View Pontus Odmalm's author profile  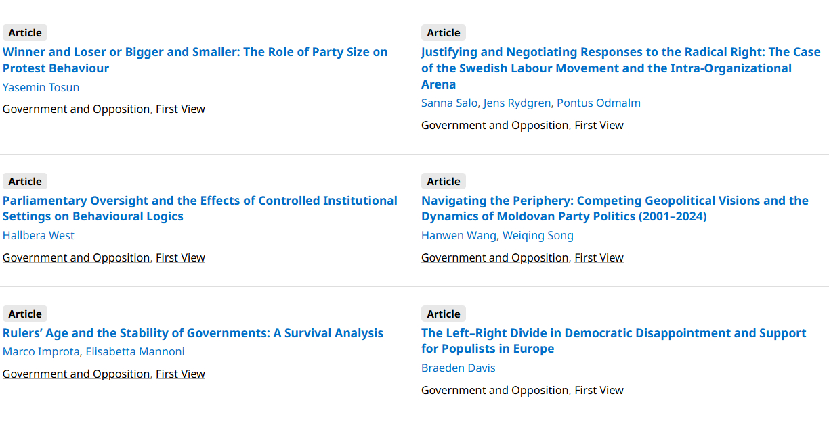(598, 103)
